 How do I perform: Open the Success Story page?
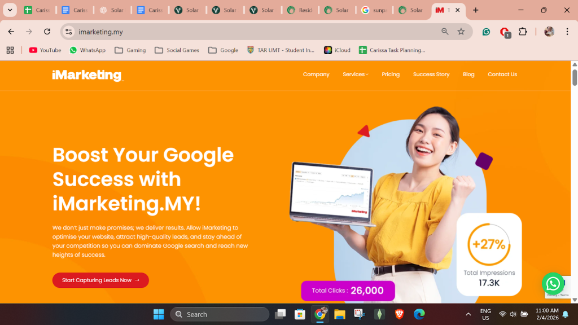431,74
